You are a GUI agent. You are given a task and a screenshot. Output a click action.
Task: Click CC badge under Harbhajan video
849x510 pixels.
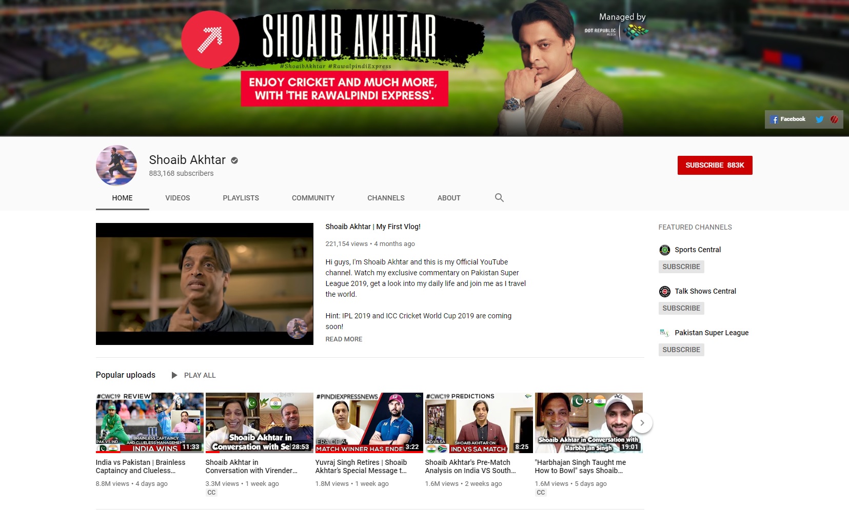coord(541,493)
